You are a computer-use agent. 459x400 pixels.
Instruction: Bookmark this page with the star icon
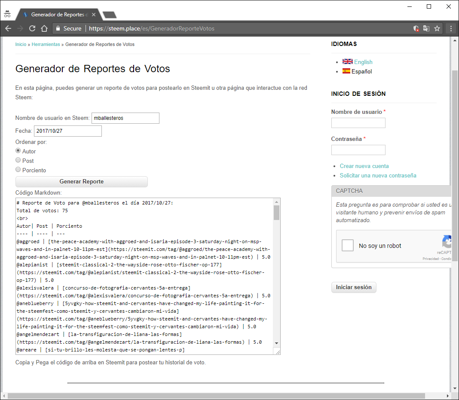[437, 28]
